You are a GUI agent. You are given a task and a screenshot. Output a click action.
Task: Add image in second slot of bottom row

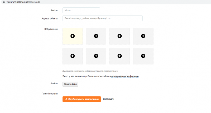[x=96, y=56]
